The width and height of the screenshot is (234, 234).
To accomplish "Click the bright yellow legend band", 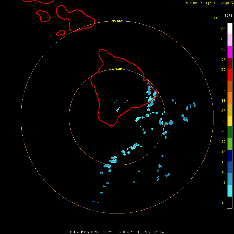I will (x=230, y=121).
